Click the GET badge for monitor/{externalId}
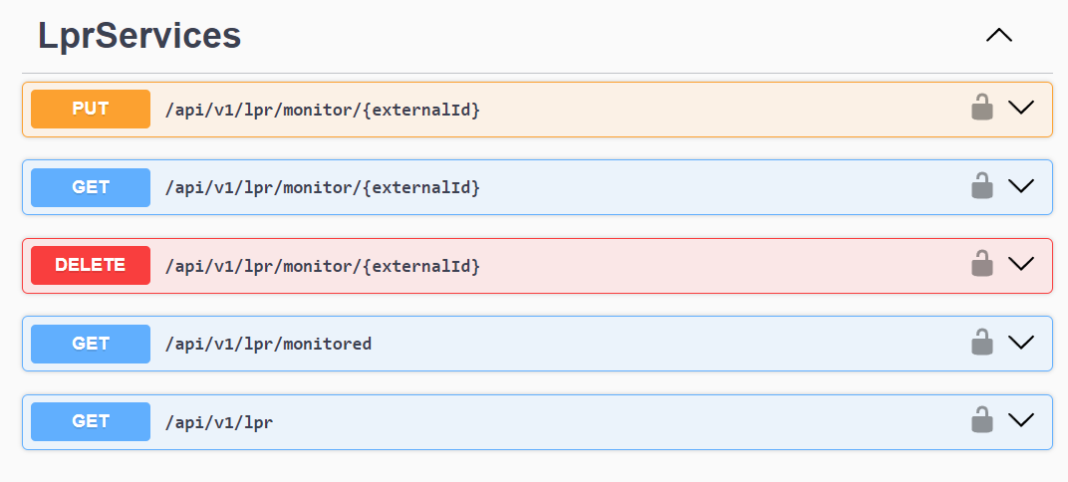 91,187
